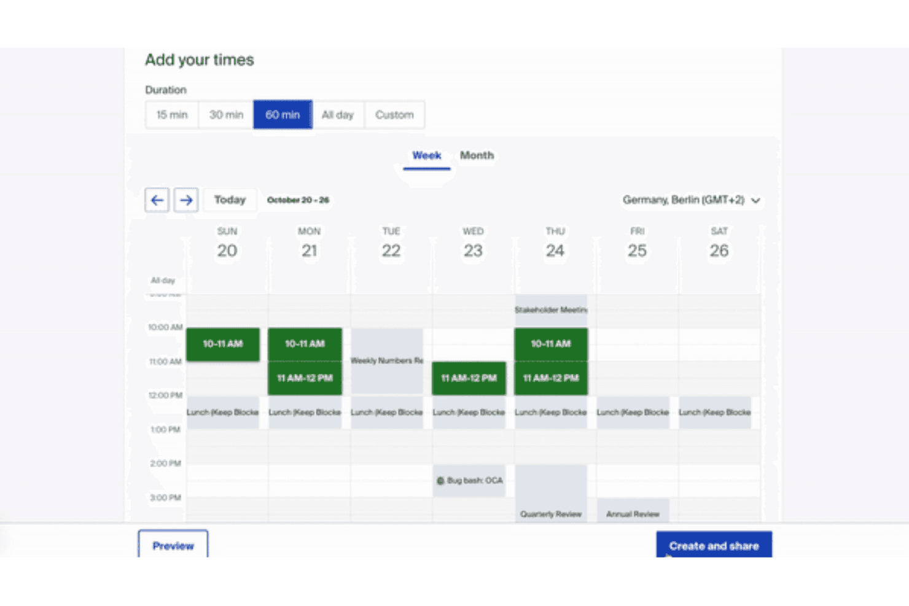The image size is (909, 606).
Task: Click Create and share button
Action: coord(714,545)
